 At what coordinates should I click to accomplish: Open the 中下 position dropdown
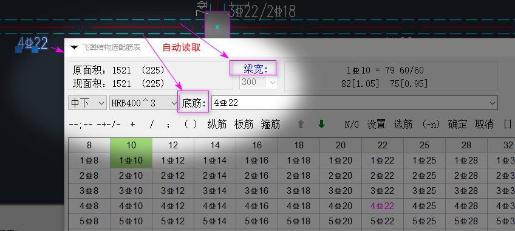87,103
